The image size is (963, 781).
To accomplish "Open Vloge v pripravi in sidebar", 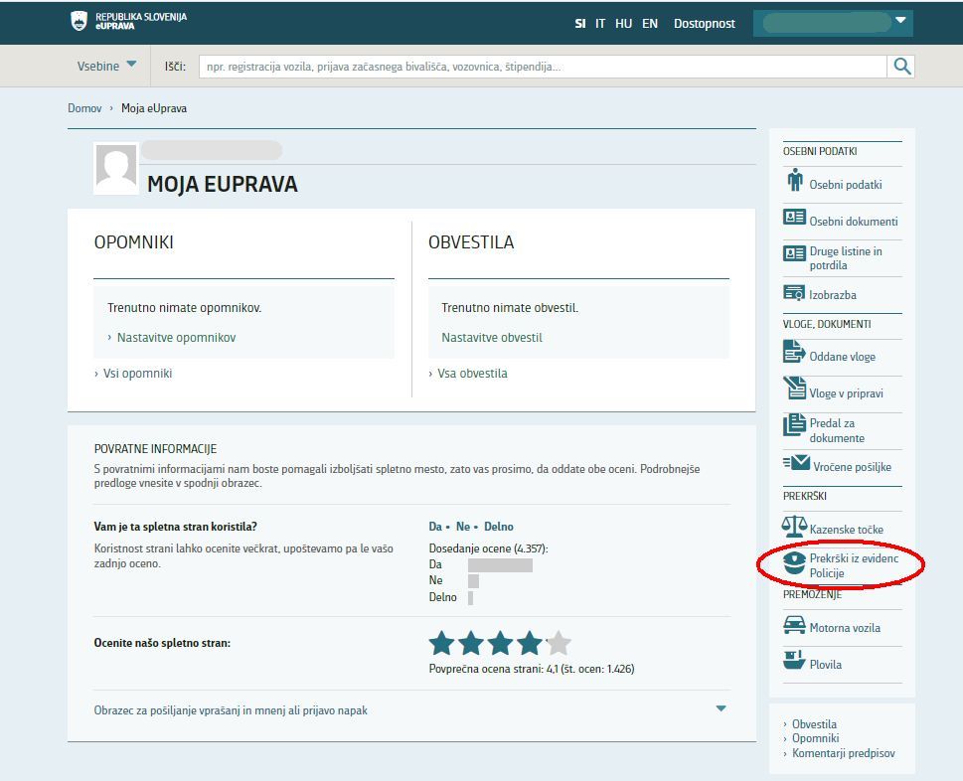I will point(846,392).
